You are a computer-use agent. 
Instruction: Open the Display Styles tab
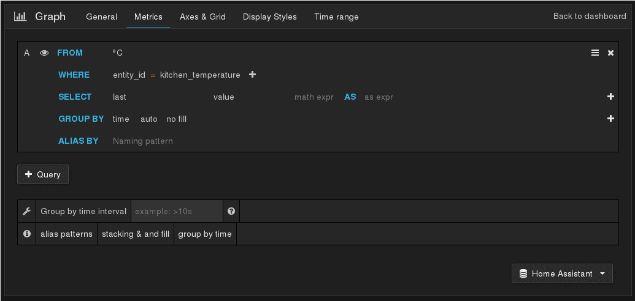pyautogui.click(x=269, y=17)
